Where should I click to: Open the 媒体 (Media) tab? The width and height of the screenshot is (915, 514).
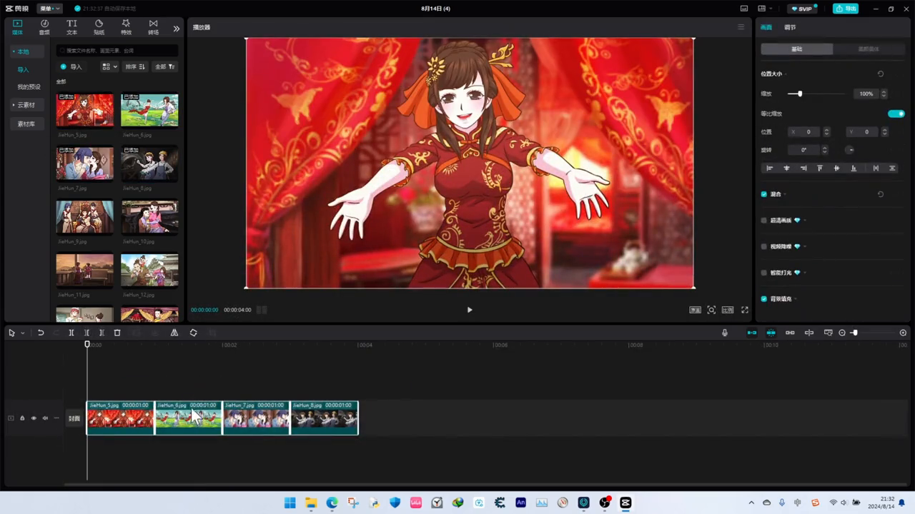coord(17,27)
